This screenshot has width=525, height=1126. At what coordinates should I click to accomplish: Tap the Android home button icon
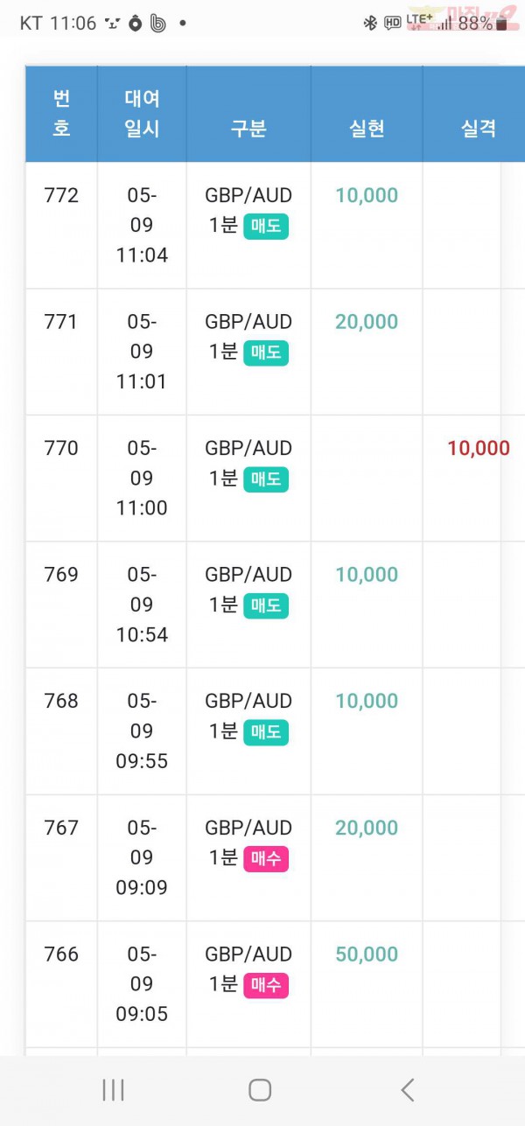click(260, 1089)
